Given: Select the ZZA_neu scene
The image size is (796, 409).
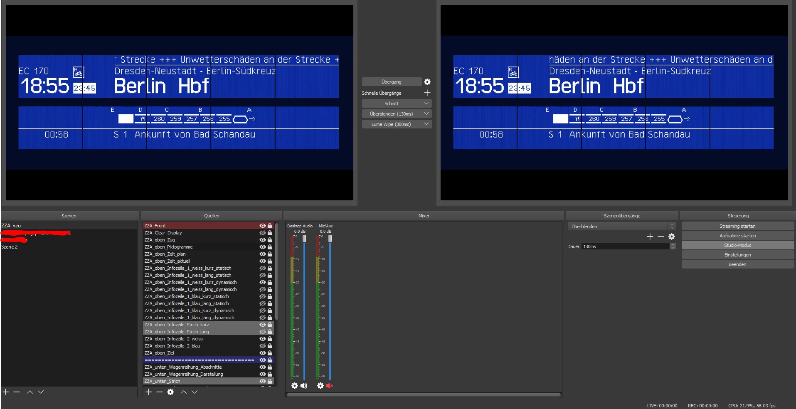Looking at the screenshot, I should tap(69, 226).
